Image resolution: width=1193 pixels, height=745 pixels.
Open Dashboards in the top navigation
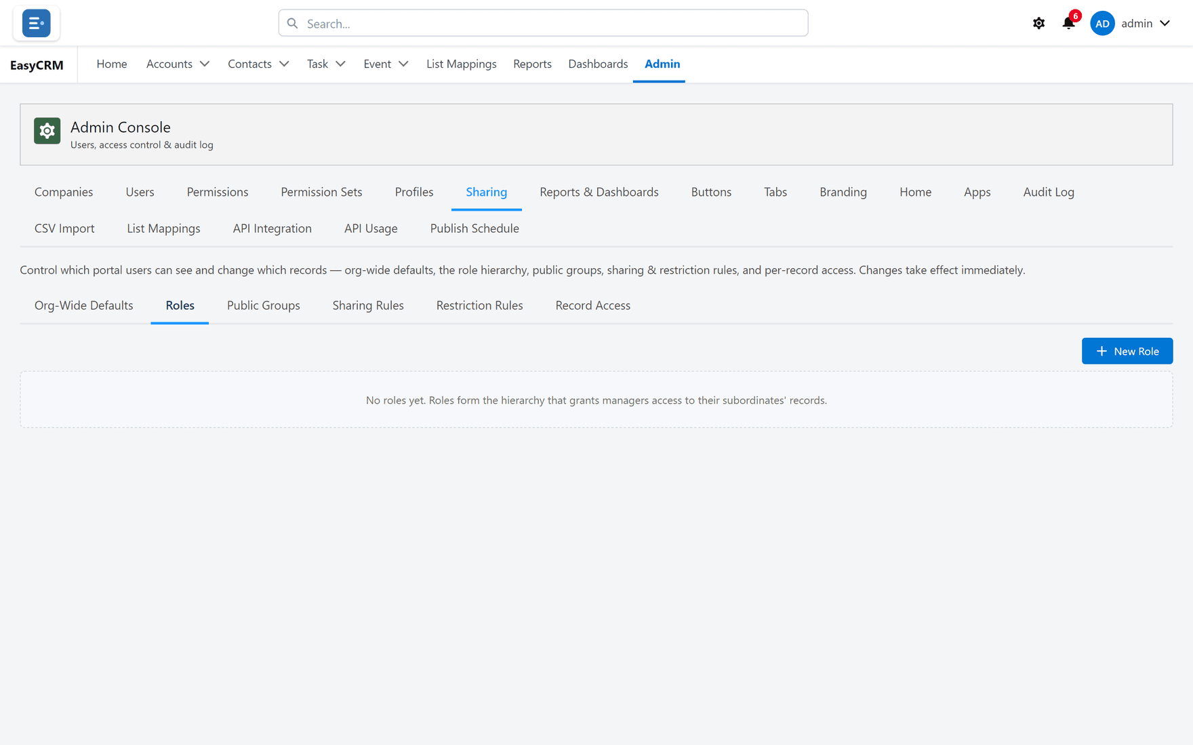coord(598,64)
